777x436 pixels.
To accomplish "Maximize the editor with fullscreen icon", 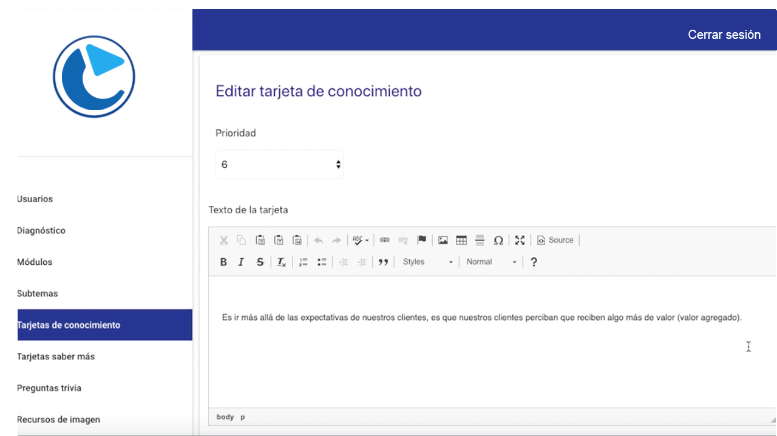I will coord(520,240).
